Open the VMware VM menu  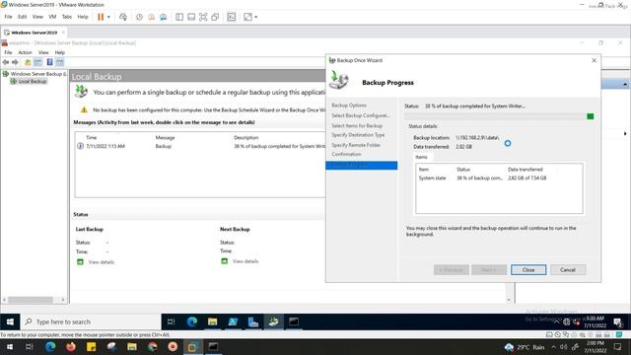click(52, 17)
